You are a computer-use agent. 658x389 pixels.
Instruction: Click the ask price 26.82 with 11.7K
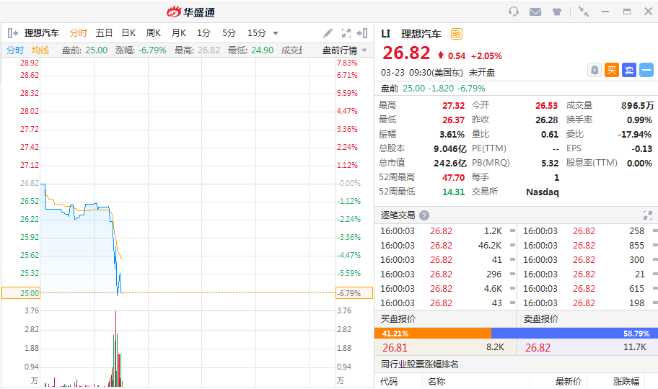538,347
